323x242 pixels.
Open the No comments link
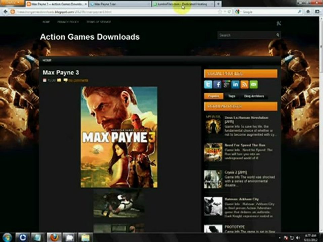pyautogui.click(x=78, y=80)
